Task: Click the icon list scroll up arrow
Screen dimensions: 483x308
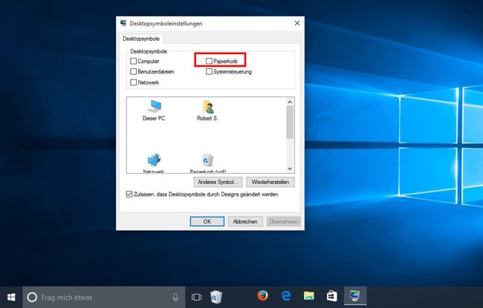Action: (x=290, y=102)
